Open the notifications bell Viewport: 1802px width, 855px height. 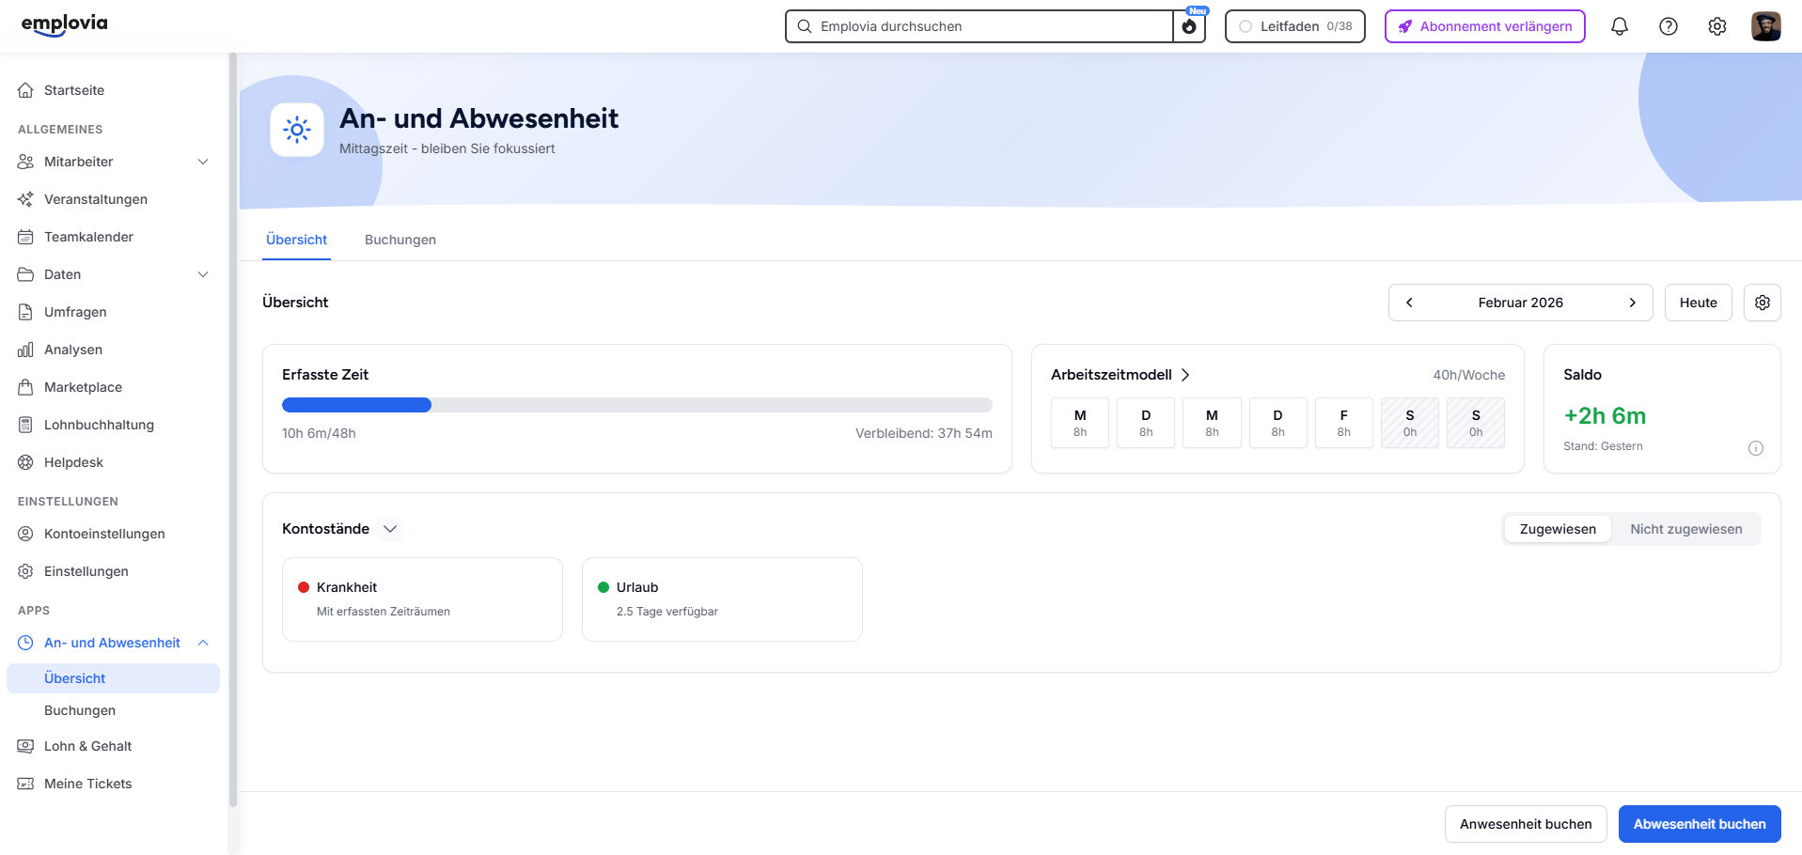pos(1619,26)
